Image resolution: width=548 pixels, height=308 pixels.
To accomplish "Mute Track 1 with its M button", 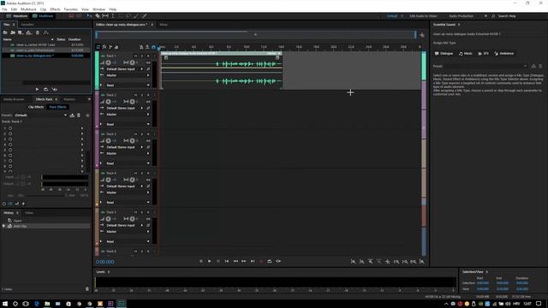I will click(x=135, y=56).
